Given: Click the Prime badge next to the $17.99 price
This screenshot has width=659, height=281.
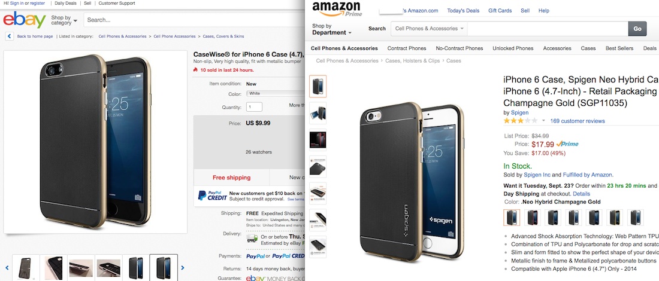Looking at the screenshot, I should (x=567, y=144).
